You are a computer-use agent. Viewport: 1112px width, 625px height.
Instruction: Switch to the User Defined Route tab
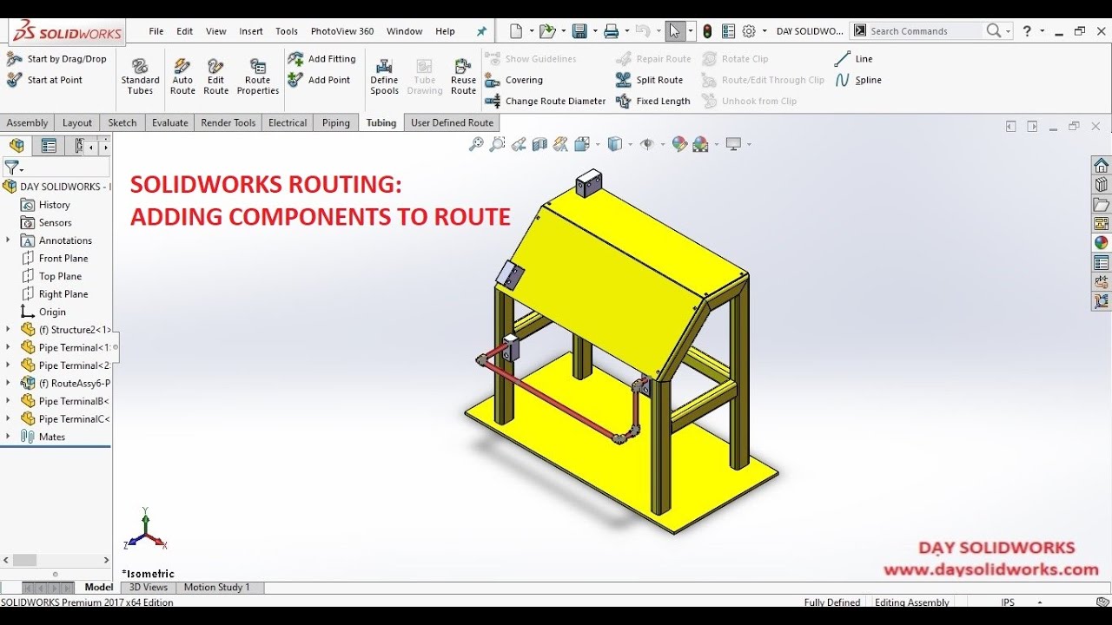click(x=452, y=122)
